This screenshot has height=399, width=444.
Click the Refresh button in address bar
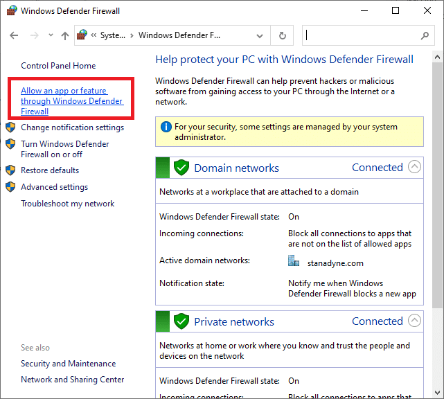coord(282,35)
